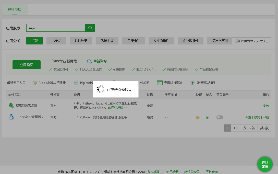Click the Node.js version manager icon

[x=35, y=83]
